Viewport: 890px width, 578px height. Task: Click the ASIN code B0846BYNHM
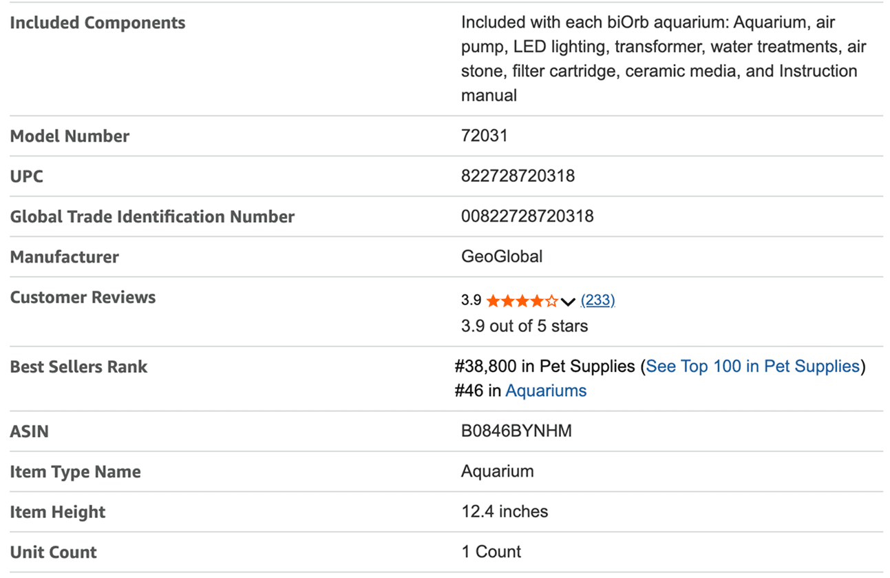click(516, 431)
